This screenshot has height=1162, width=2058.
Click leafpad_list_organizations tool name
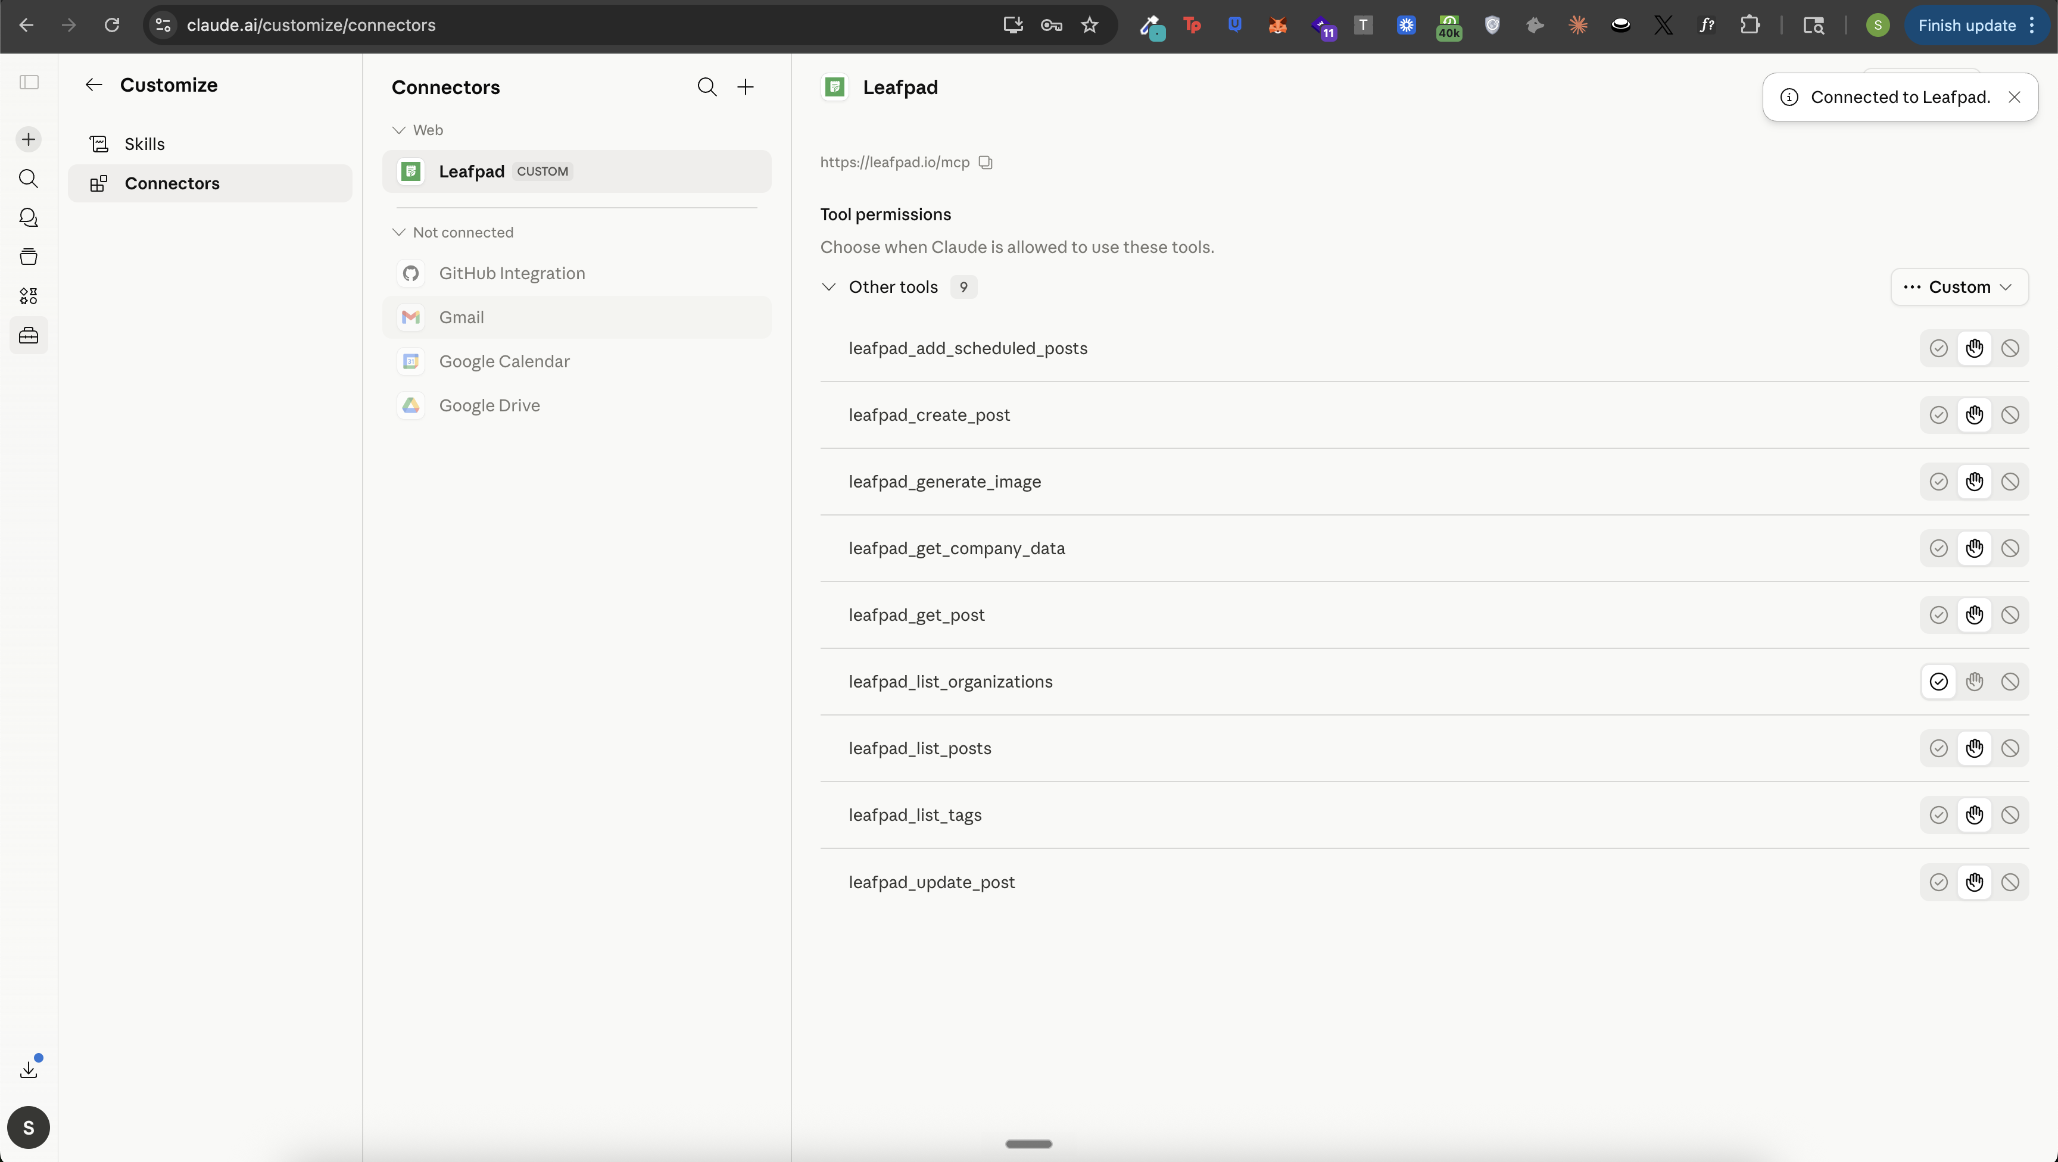click(x=951, y=682)
